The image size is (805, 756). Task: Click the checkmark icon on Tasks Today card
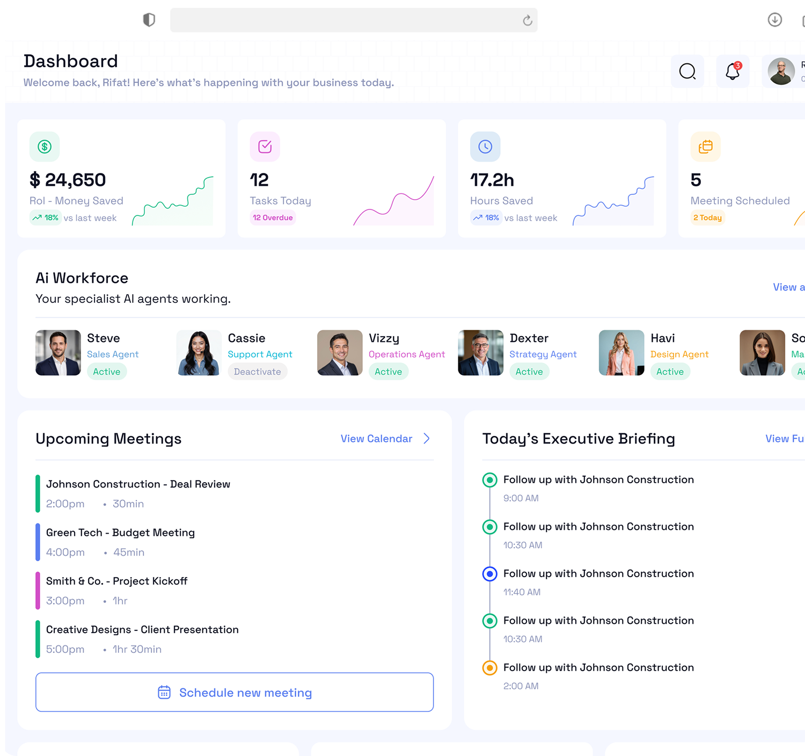click(265, 147)
